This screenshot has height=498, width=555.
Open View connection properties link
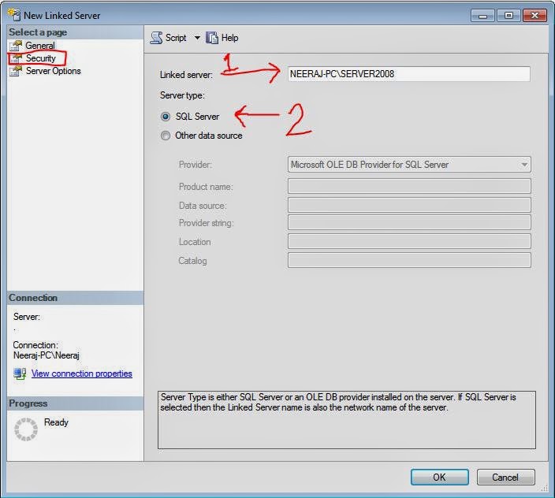[x=82, y=373]
